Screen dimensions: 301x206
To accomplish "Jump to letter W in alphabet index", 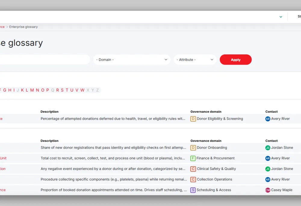I will pos(82,90).
